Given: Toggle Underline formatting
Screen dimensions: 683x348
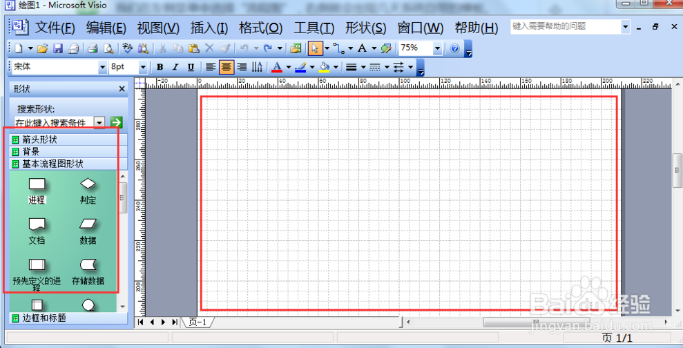Looking at the screenshot, I should tap(191, 67).
